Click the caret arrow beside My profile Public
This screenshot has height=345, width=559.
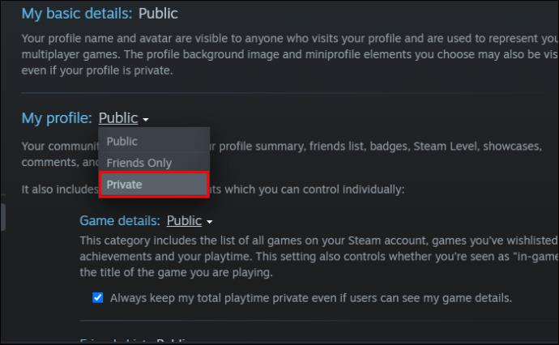click(146, 119)
